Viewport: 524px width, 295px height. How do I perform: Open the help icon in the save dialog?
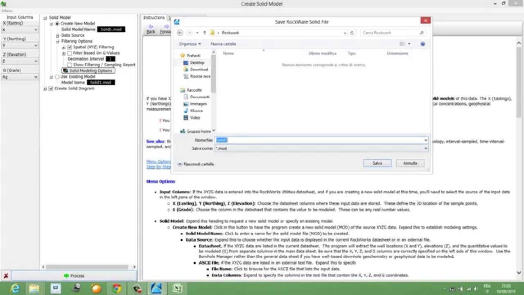[x=422, y=44]
